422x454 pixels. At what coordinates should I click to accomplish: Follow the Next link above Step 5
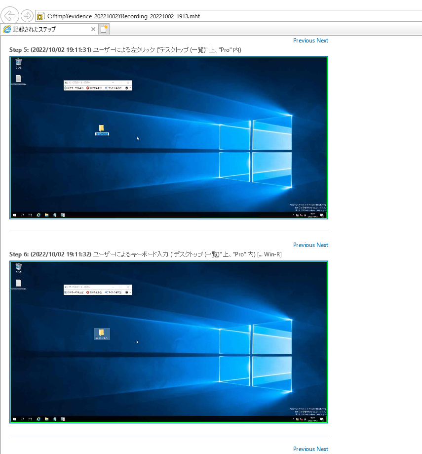click(322, 41)
